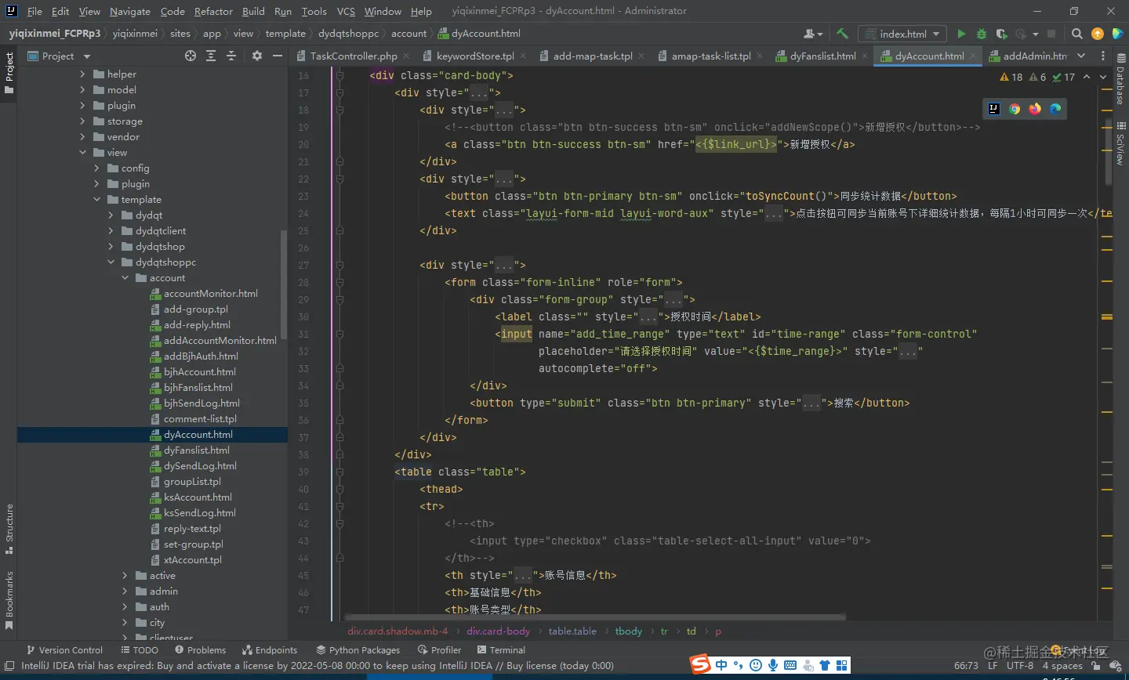Click the Build project hammer icon
The height and width of the screenshot is (680, 1129).
click(842, 34)
